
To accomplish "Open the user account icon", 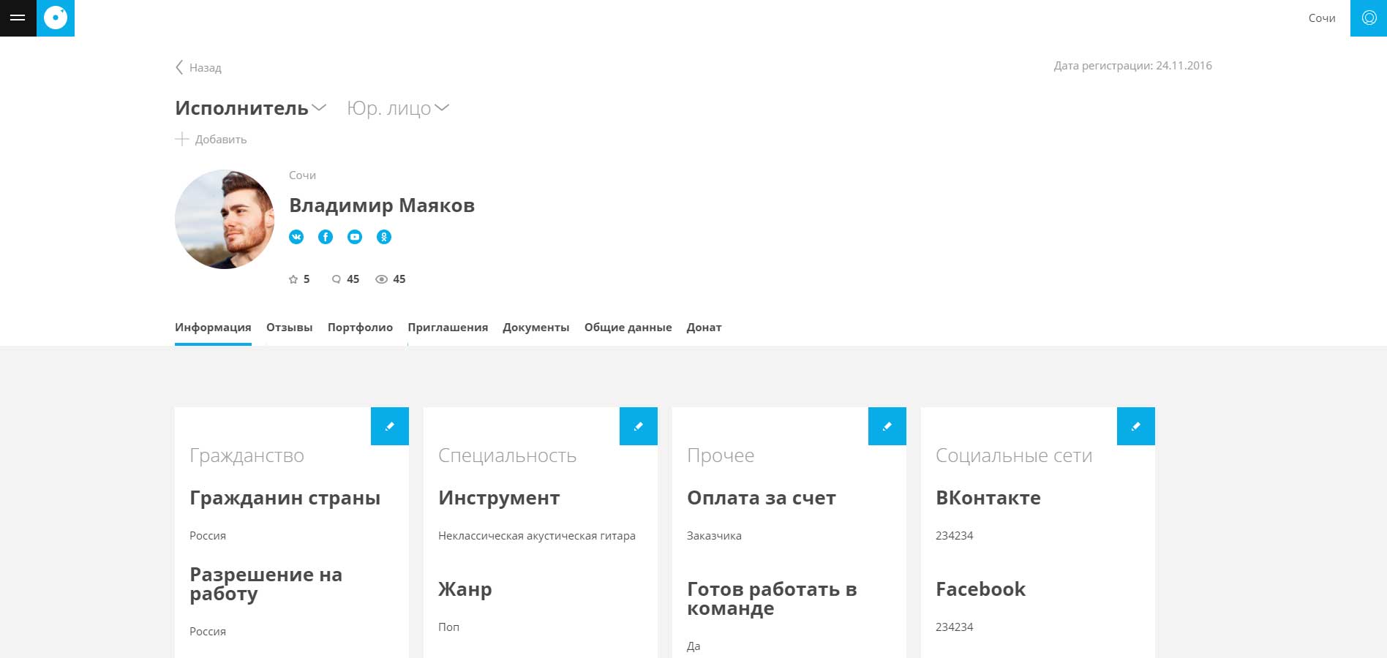I will pyautogui.click(x=1369, y=18).
